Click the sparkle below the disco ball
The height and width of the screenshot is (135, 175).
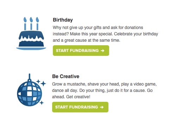(42, 103)
